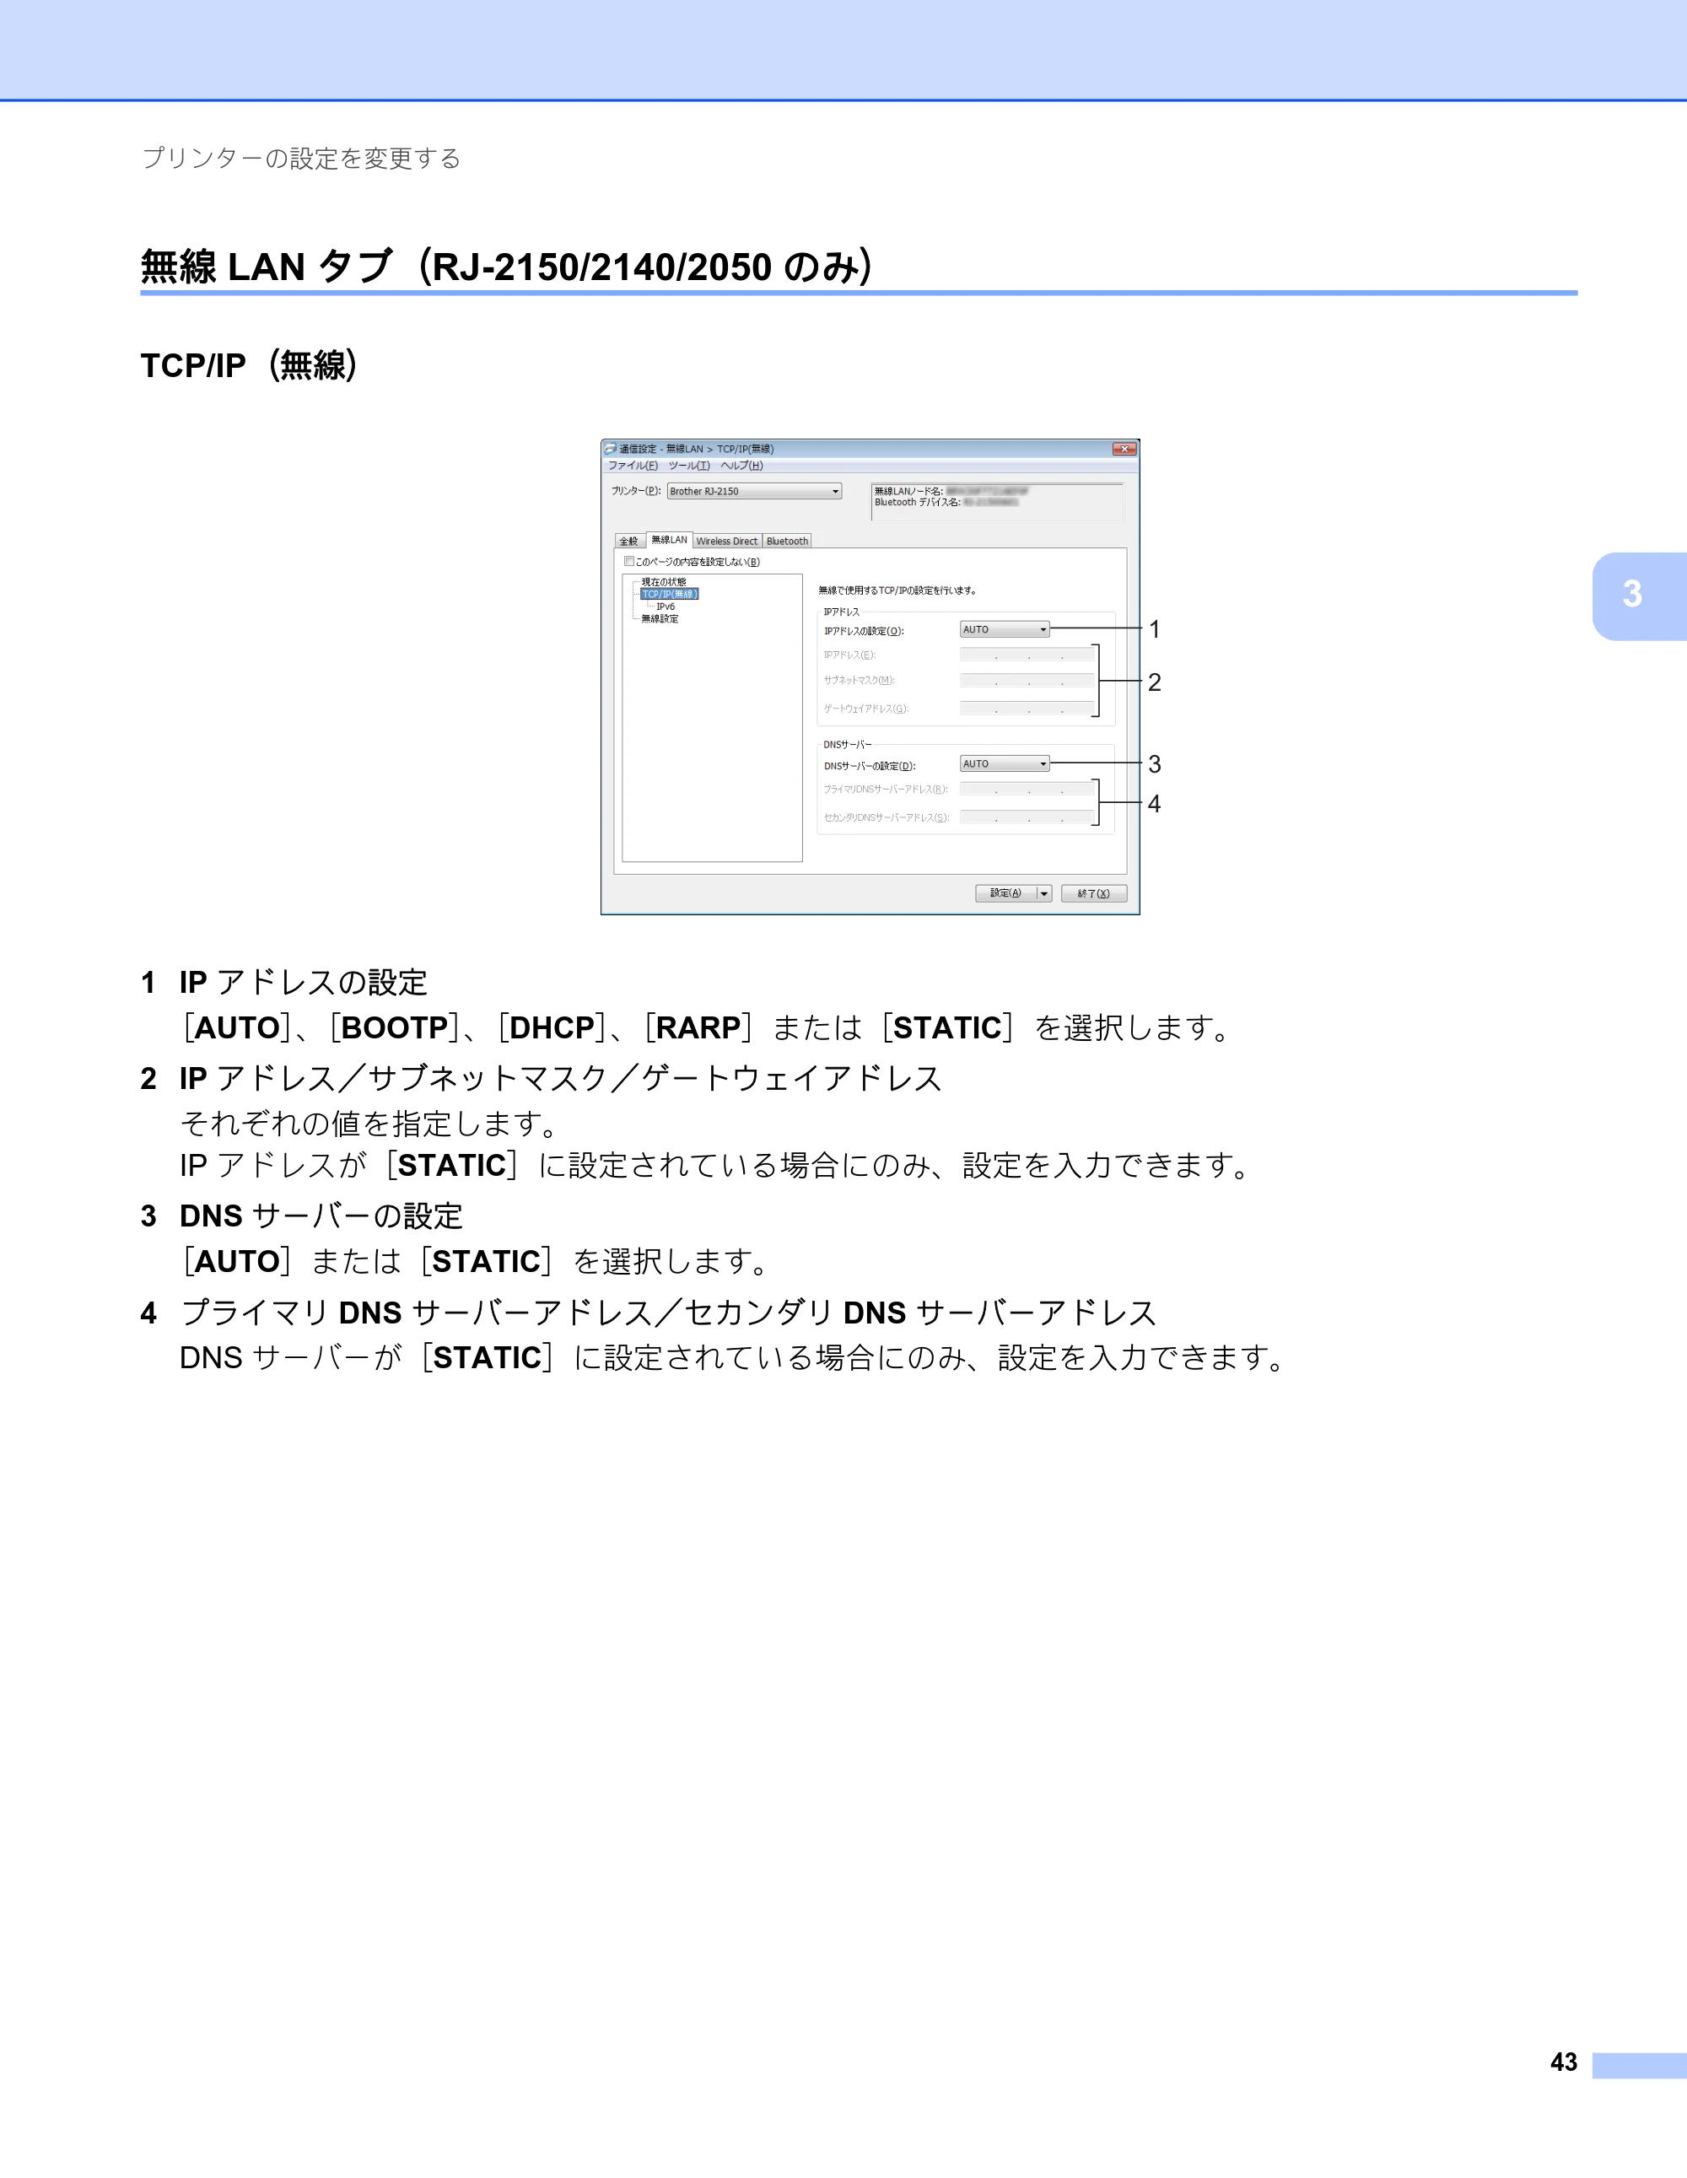Screen dimensions: 1687x2178
Task: Close the 通信設定 dialog window
Action: 1124,449
